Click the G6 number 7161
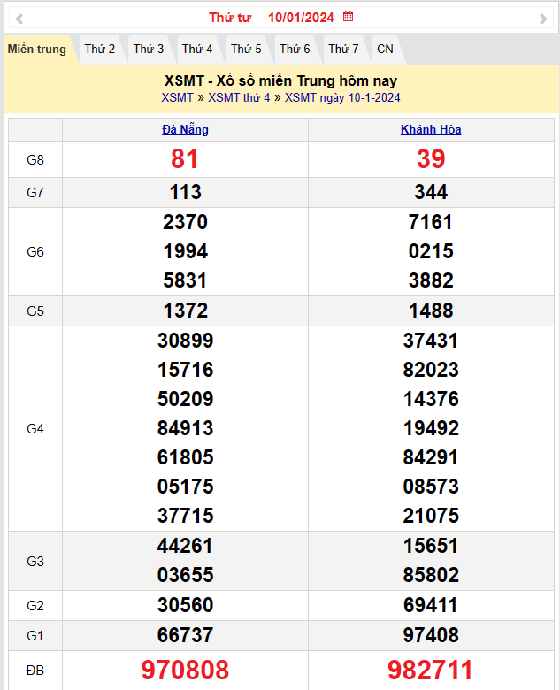560x690 pixels. coord(431,222)
